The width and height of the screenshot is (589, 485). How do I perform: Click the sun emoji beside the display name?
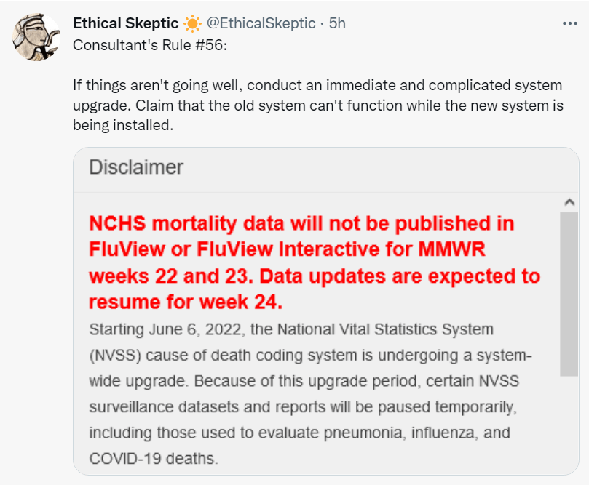(x=191, y=24)
